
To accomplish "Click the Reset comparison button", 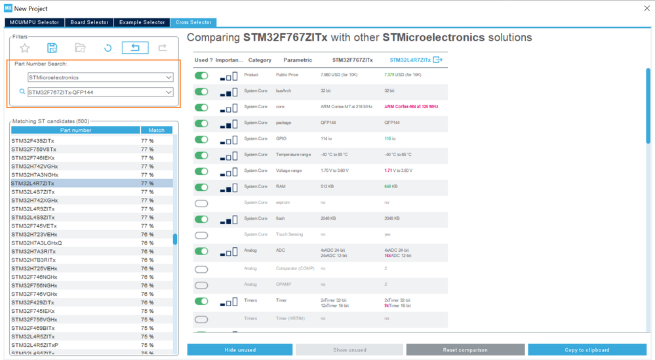I will pos(466,350).
